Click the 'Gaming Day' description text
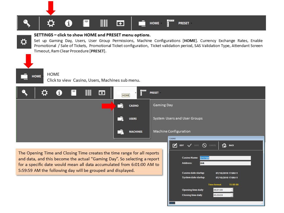284x213 pixels. 163,105
